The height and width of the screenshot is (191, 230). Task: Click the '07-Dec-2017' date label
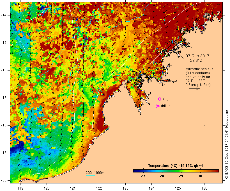pos(197,56)
